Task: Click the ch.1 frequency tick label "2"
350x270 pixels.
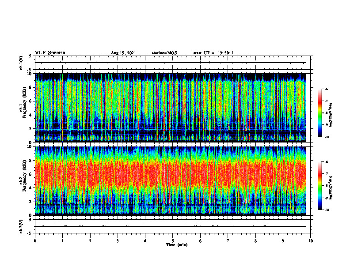Action: click(30, 128)
